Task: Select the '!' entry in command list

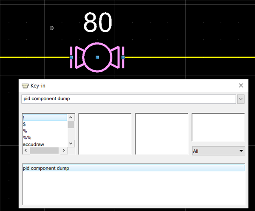Action: click(x=45, y=118)
